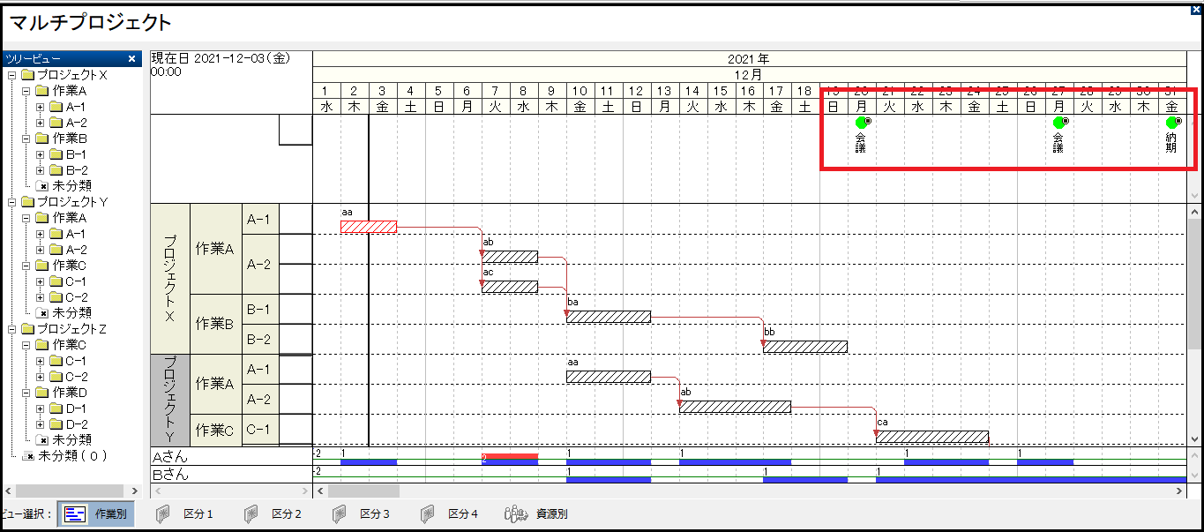
Task: Close the ツリービュー panel
Action: click(x=131, y=59)
